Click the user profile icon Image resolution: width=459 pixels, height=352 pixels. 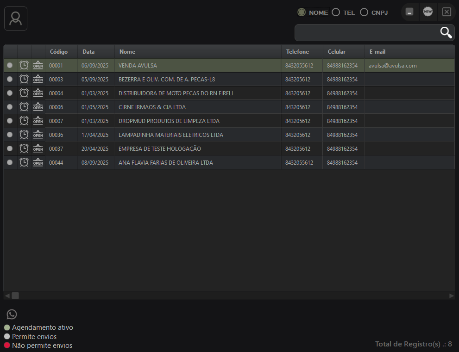coord(16,19)
